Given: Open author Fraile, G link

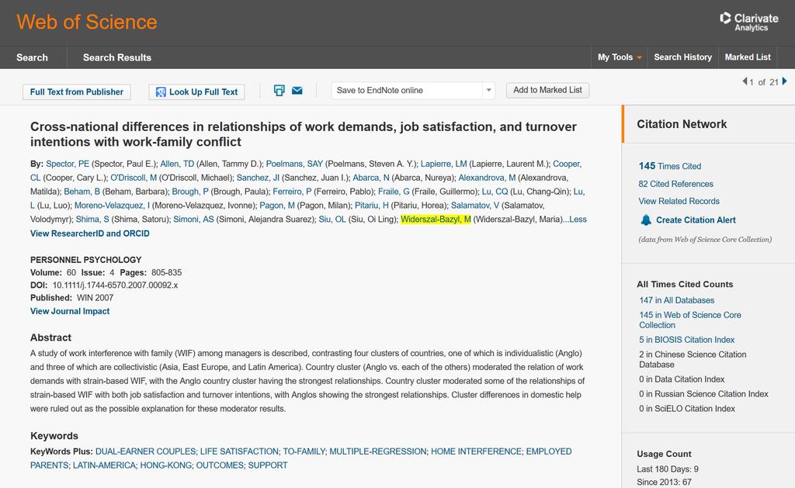Looking at the screenshot, I should tap(394, 192).
